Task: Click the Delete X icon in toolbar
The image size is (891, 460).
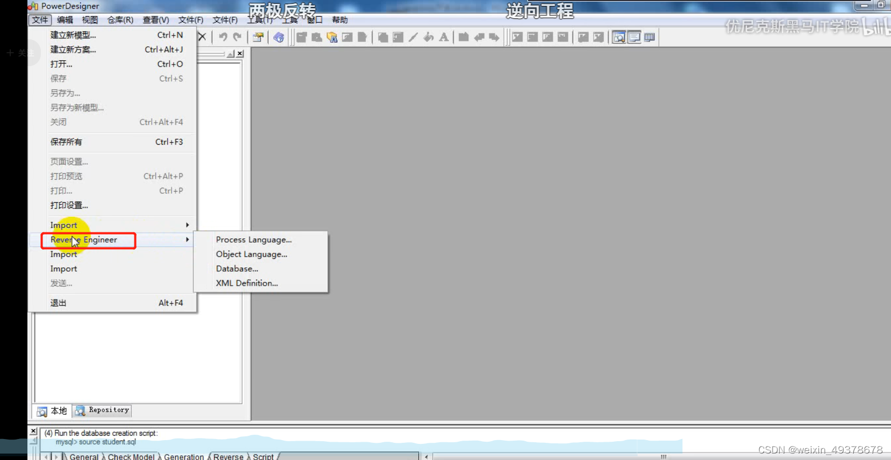Action: tap(202, 37)
